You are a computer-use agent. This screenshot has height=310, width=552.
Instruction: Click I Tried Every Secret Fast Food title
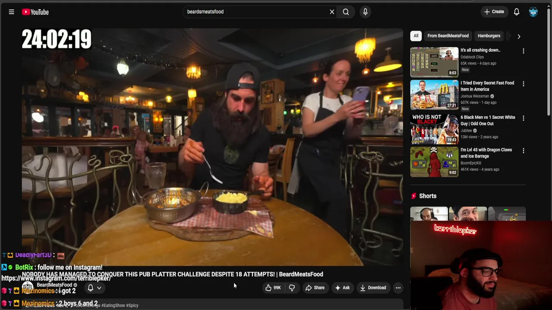[487, 86]
